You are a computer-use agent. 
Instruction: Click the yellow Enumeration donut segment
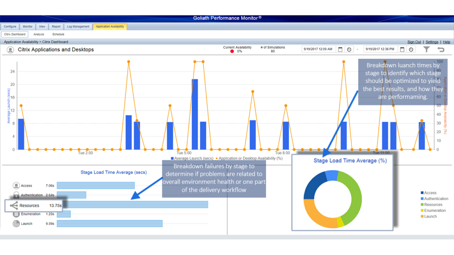click(x=340, y=222)
